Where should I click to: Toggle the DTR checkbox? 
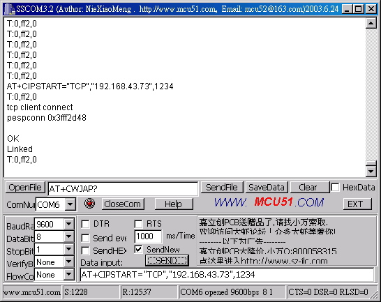85,224
